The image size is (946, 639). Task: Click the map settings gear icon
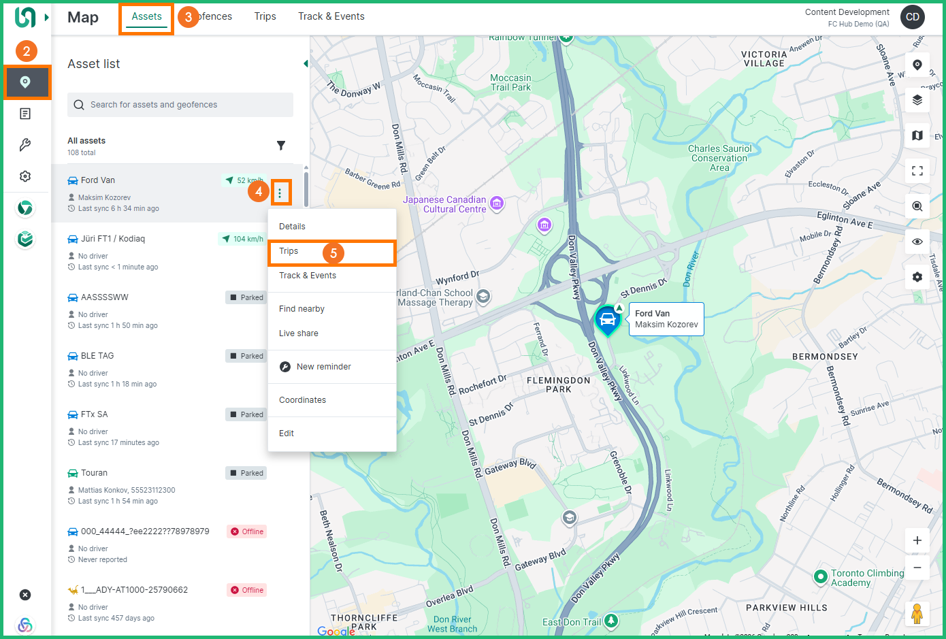pos(917,277)
